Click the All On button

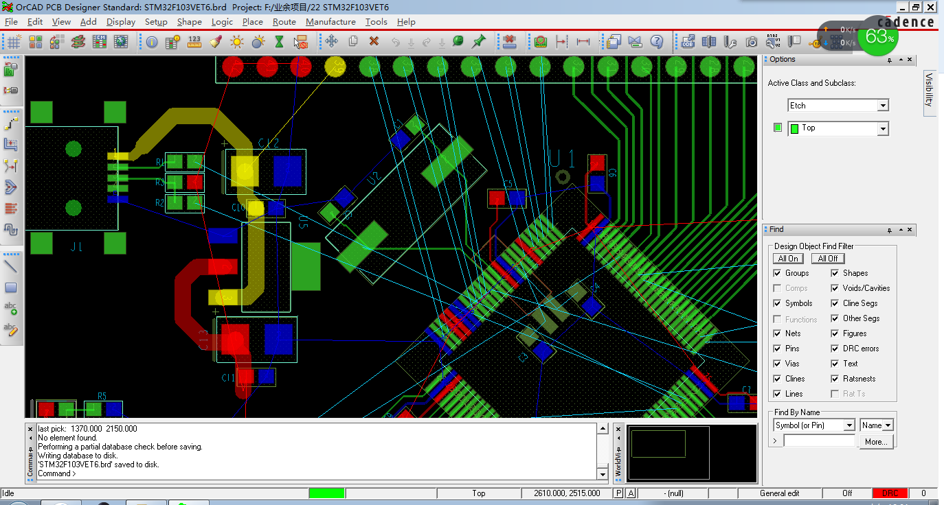[x=788, y=259]
